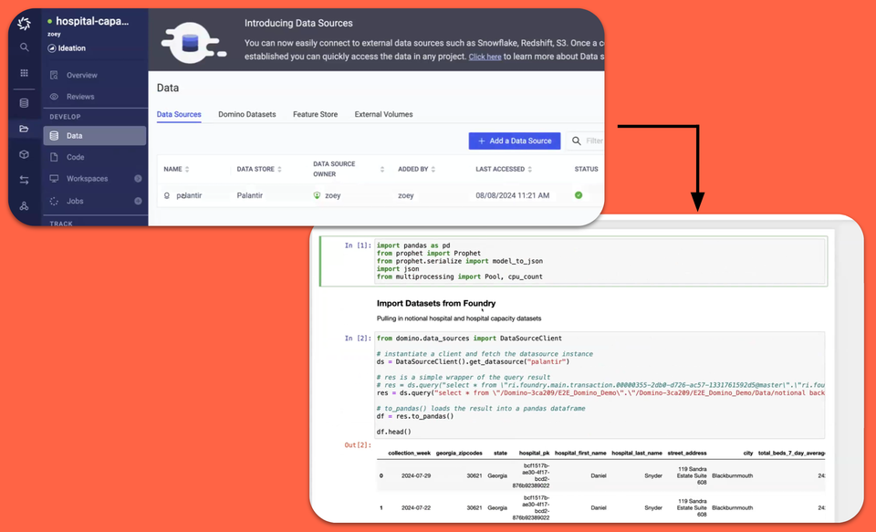876x532 pixels.
Task: Click the plus button next to Workspaces
Action: tap(138, 179)
